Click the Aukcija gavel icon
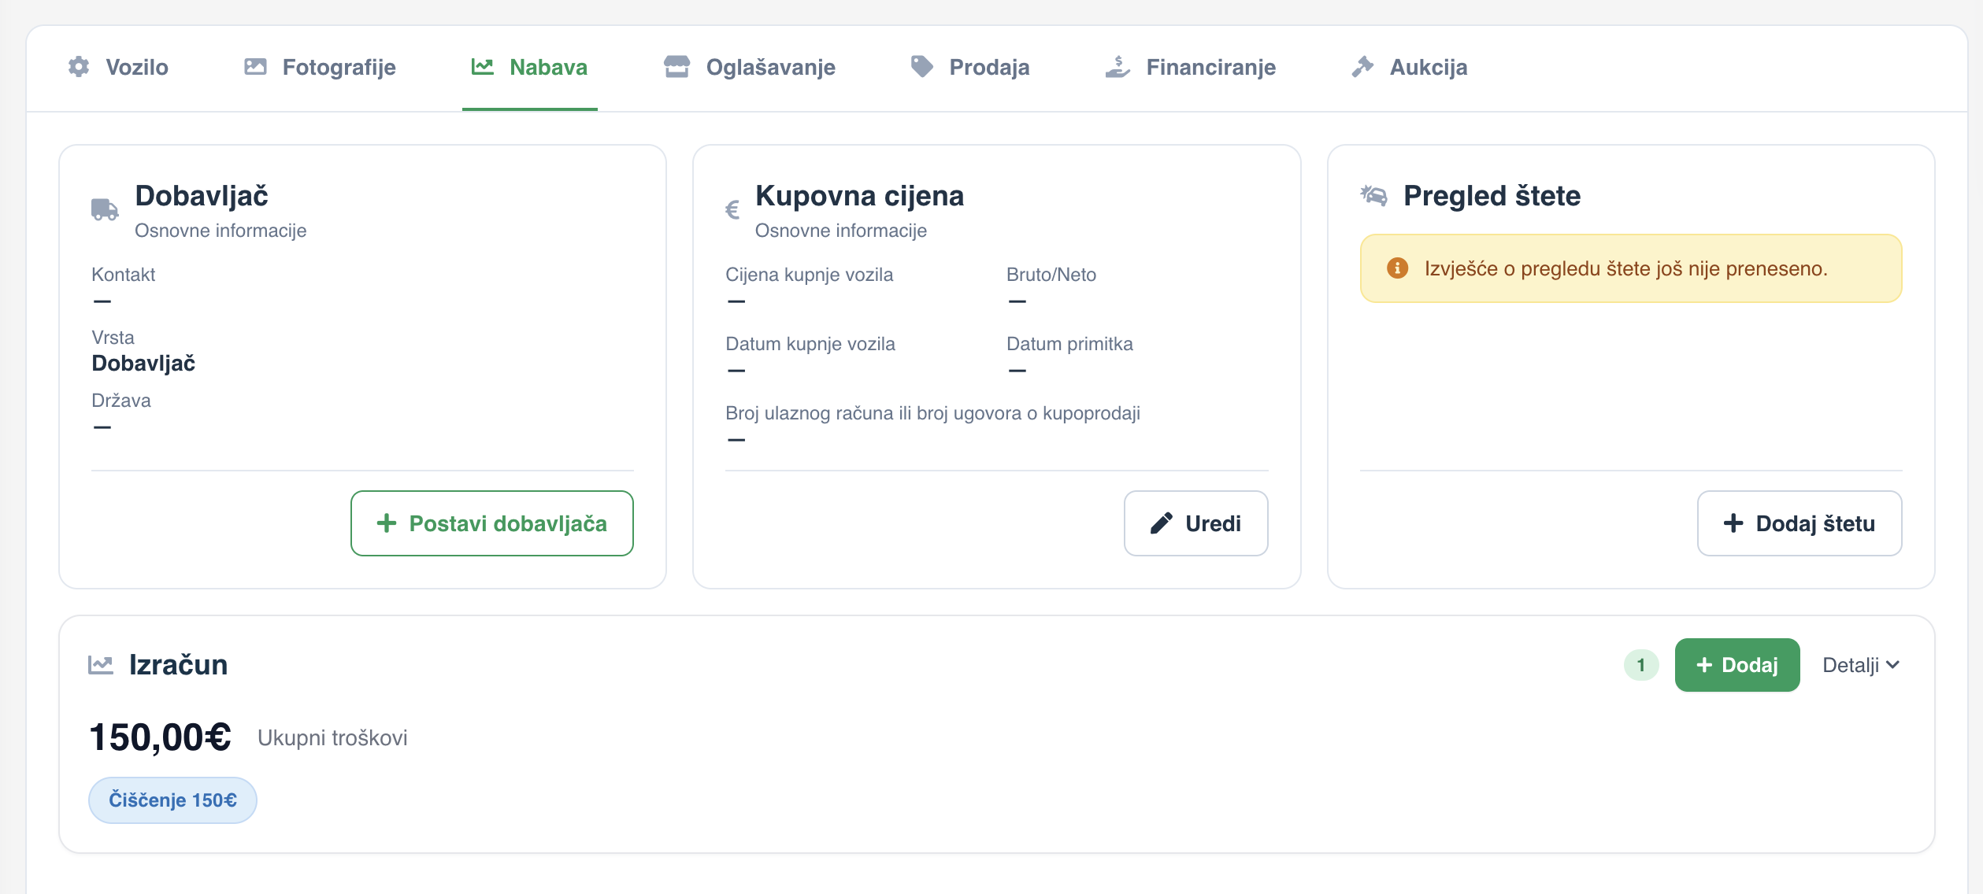The height and width of the screenshot is (894, 1983). pos(1362,67)
